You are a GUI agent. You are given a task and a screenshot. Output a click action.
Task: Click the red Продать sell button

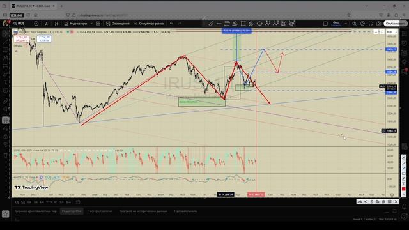[21, 39]
